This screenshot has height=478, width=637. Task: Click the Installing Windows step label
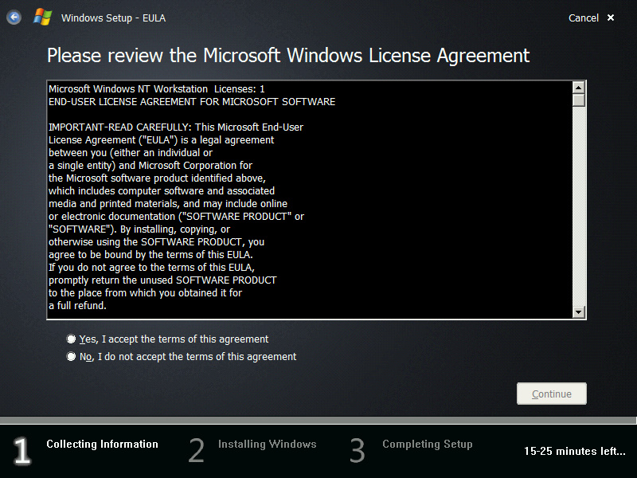pos(267,444)
